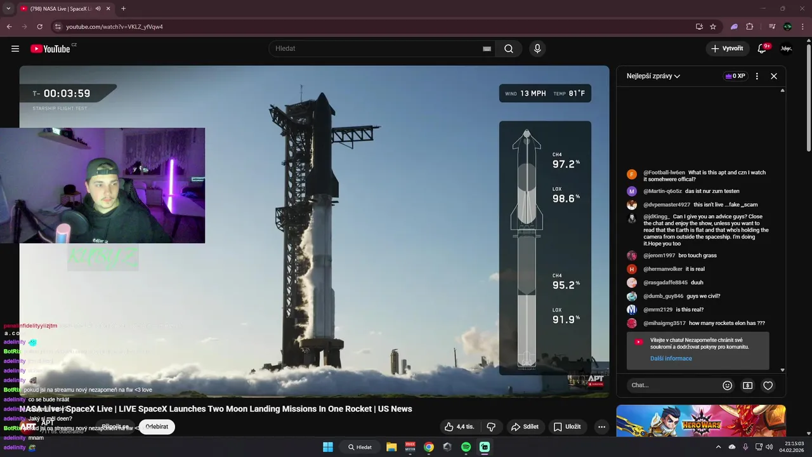Screen dimensions: 812x457
Task: Save video with Uložit button
Action: (567, 427)
